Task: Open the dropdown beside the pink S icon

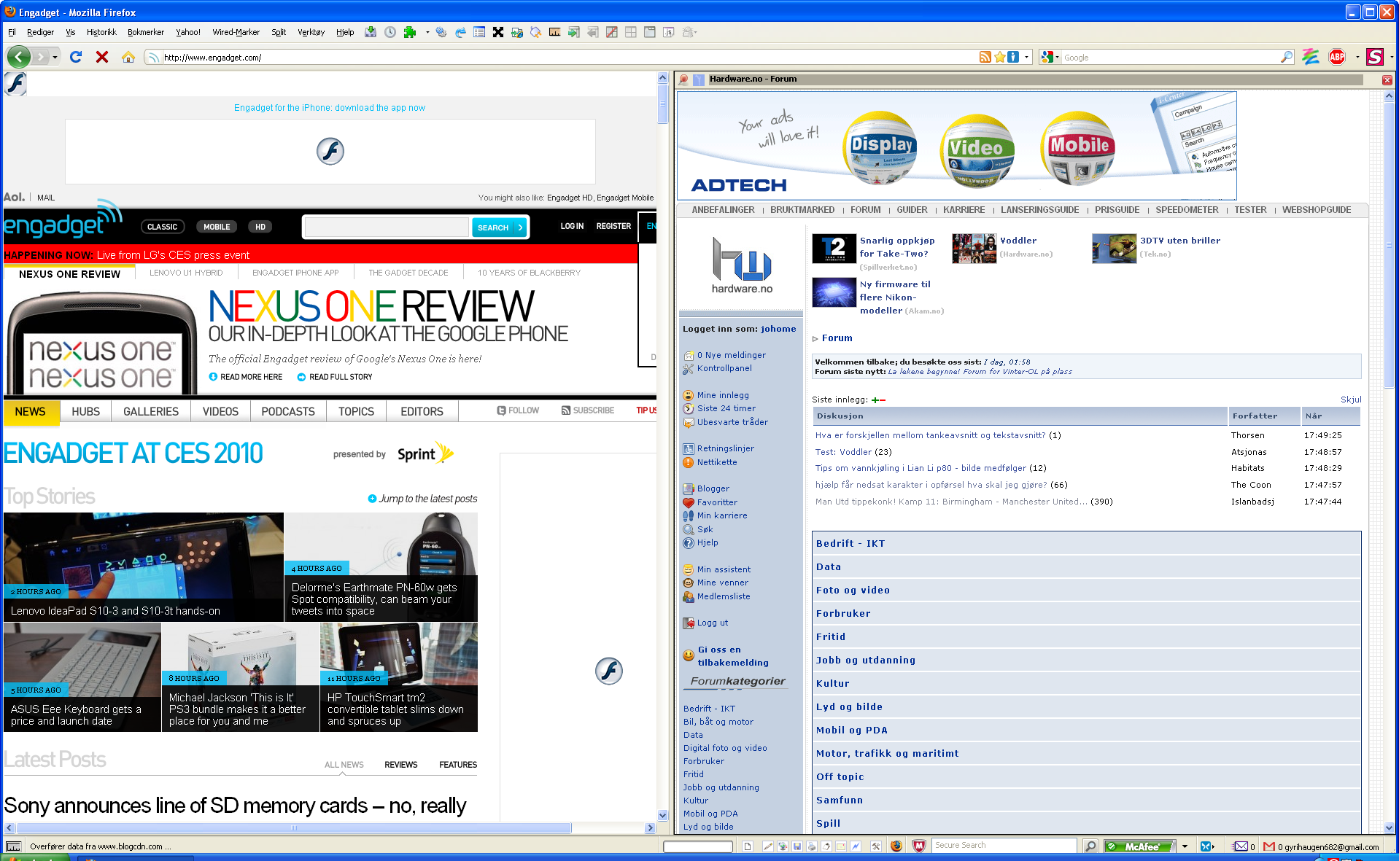Action: coord(1391,57)
